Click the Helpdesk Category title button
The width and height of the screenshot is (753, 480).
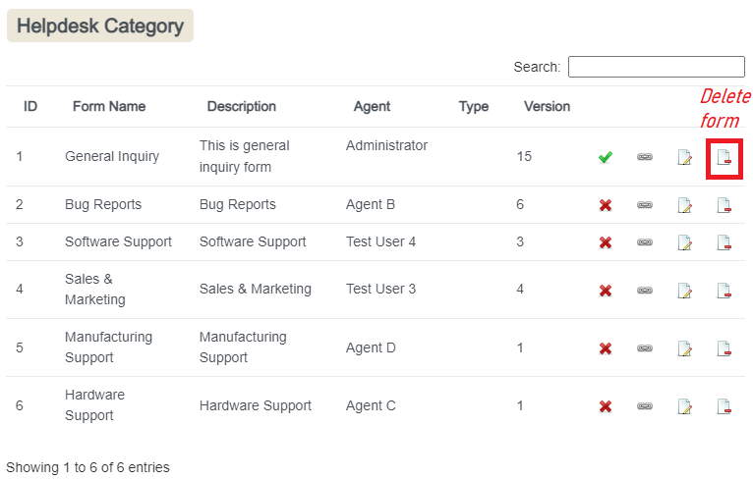pos(100,27)
